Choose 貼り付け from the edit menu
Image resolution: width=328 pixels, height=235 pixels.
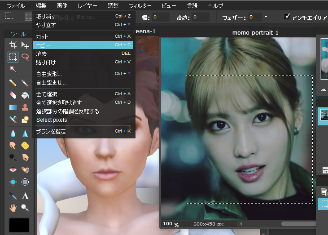(83, 62)
